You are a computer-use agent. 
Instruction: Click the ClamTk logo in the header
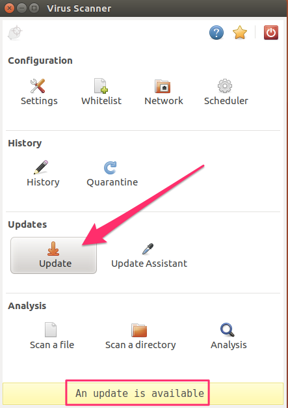click(x=15, y=33)
